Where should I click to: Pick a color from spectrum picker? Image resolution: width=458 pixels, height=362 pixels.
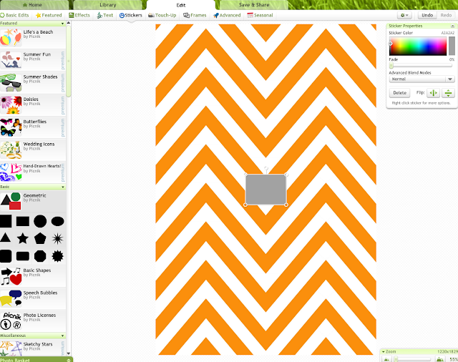pyautogui.click(x=418, y=46)
